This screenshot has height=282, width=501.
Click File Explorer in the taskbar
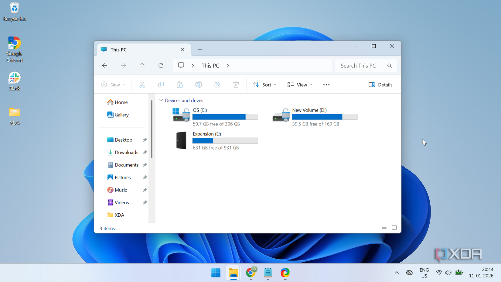(233, 273)
